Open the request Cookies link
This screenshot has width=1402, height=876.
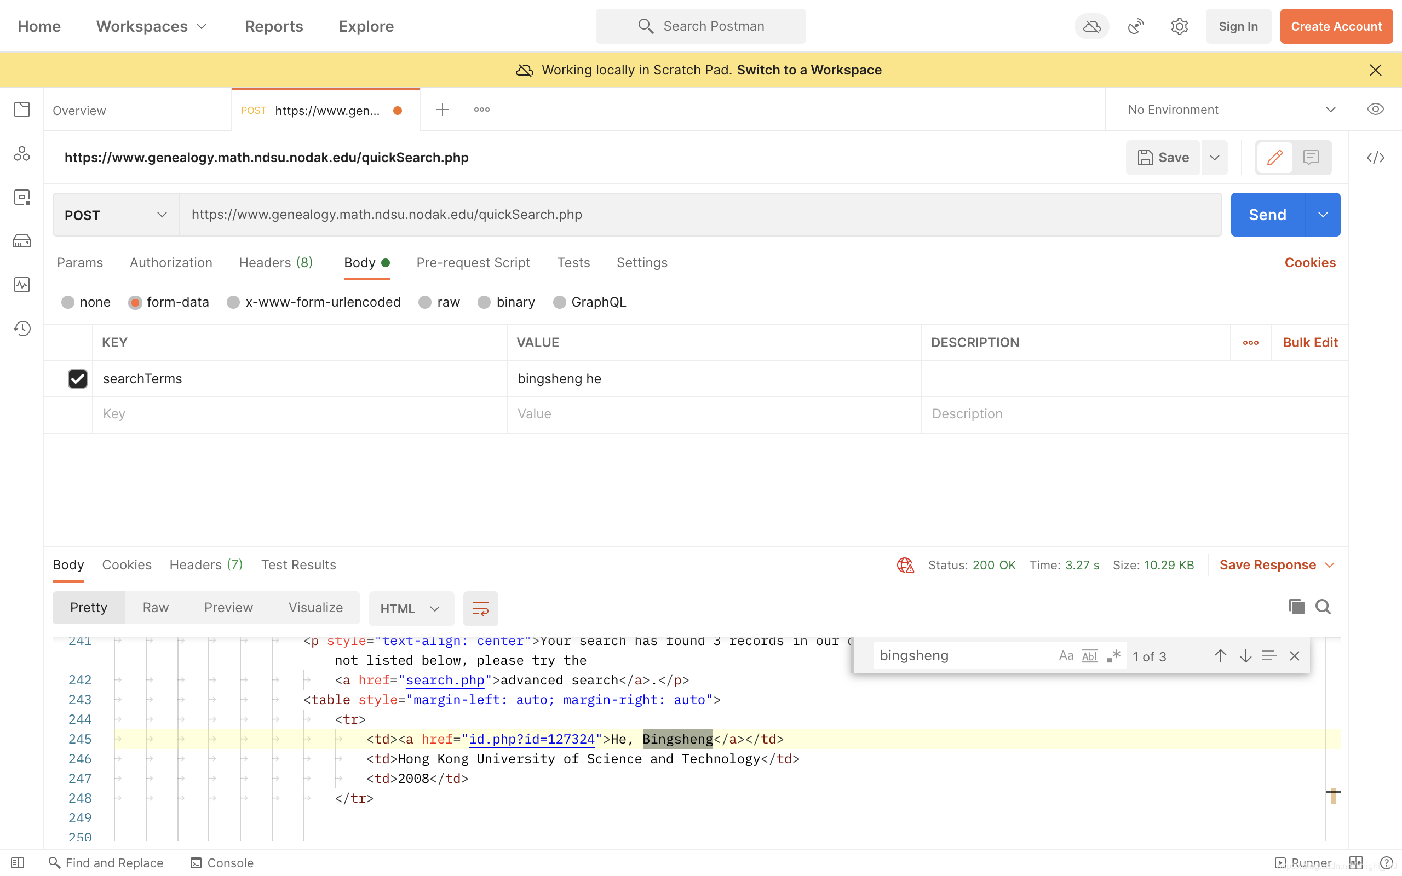coord(1311,262)
